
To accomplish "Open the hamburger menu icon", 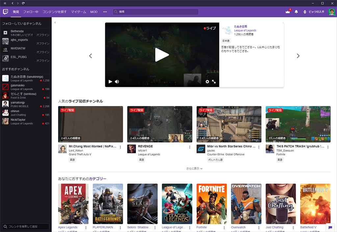I will coord(5,3).
